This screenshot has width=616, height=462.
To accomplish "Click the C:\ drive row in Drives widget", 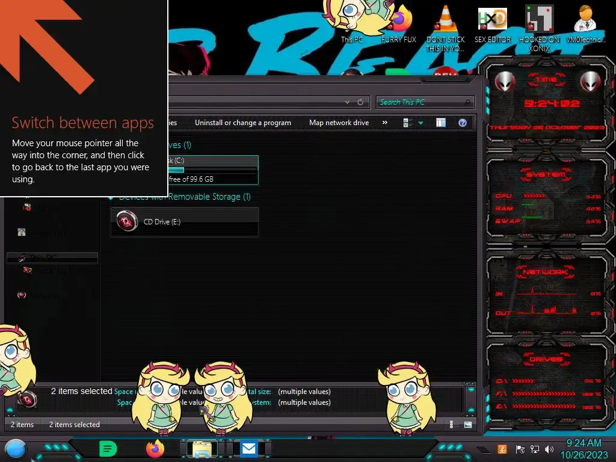I will click(548, 381).
